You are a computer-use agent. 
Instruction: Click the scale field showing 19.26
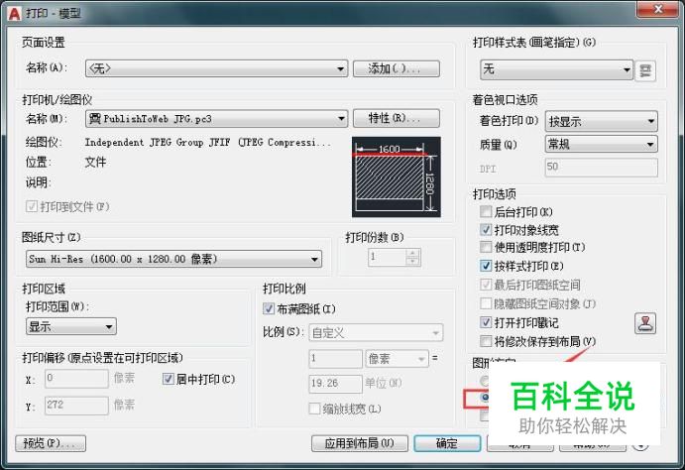click(x=335, y=384)
